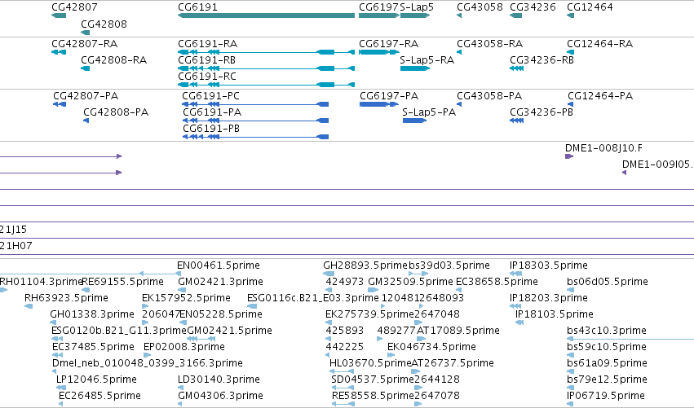Select the IP18303.5prime EST
This screenshot has width=694, height=408.
click(515, 274)
